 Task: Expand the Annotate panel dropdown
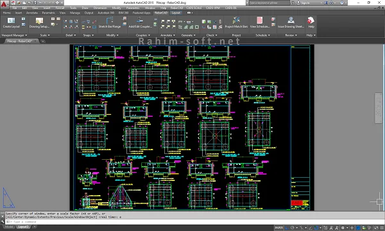coord(167,35)
